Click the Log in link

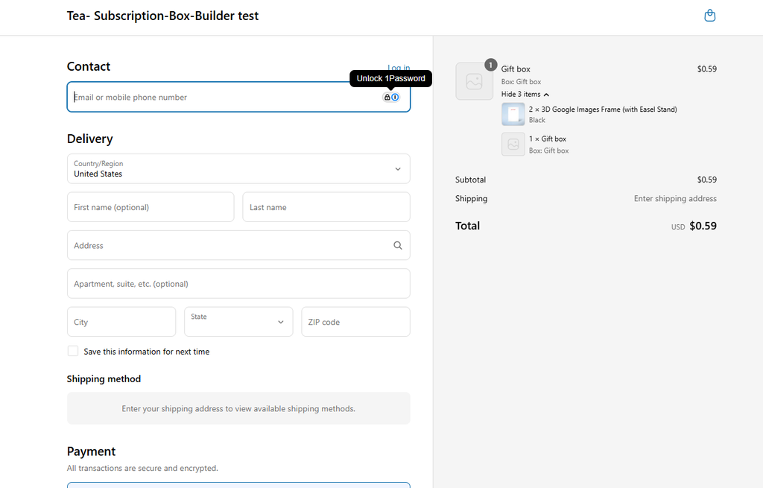399,68
